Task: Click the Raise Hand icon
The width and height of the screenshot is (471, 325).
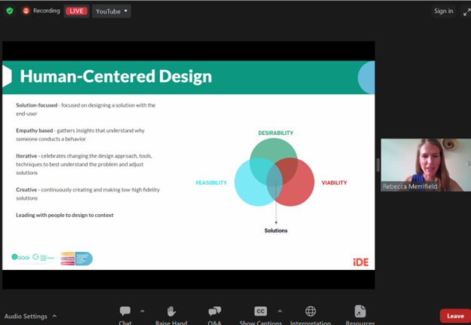Action: [x=171, y=311]
